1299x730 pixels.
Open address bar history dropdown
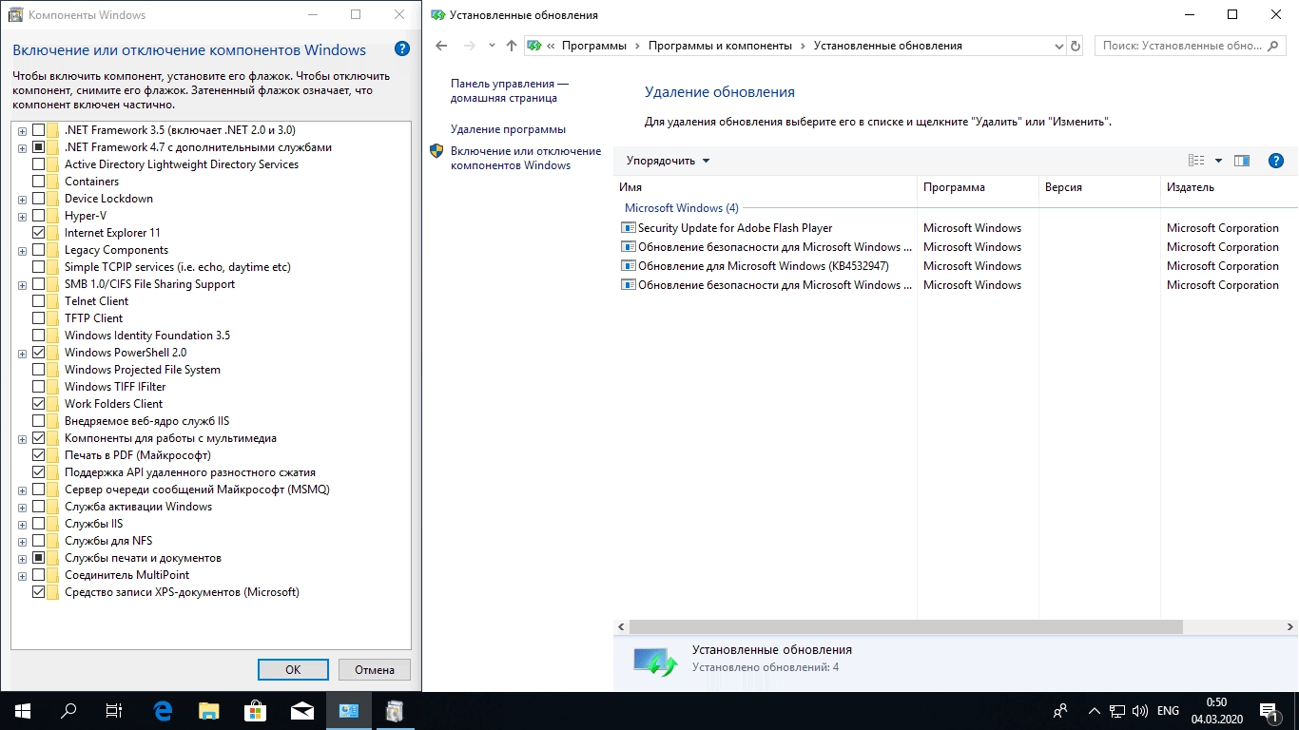[1059, 46]
